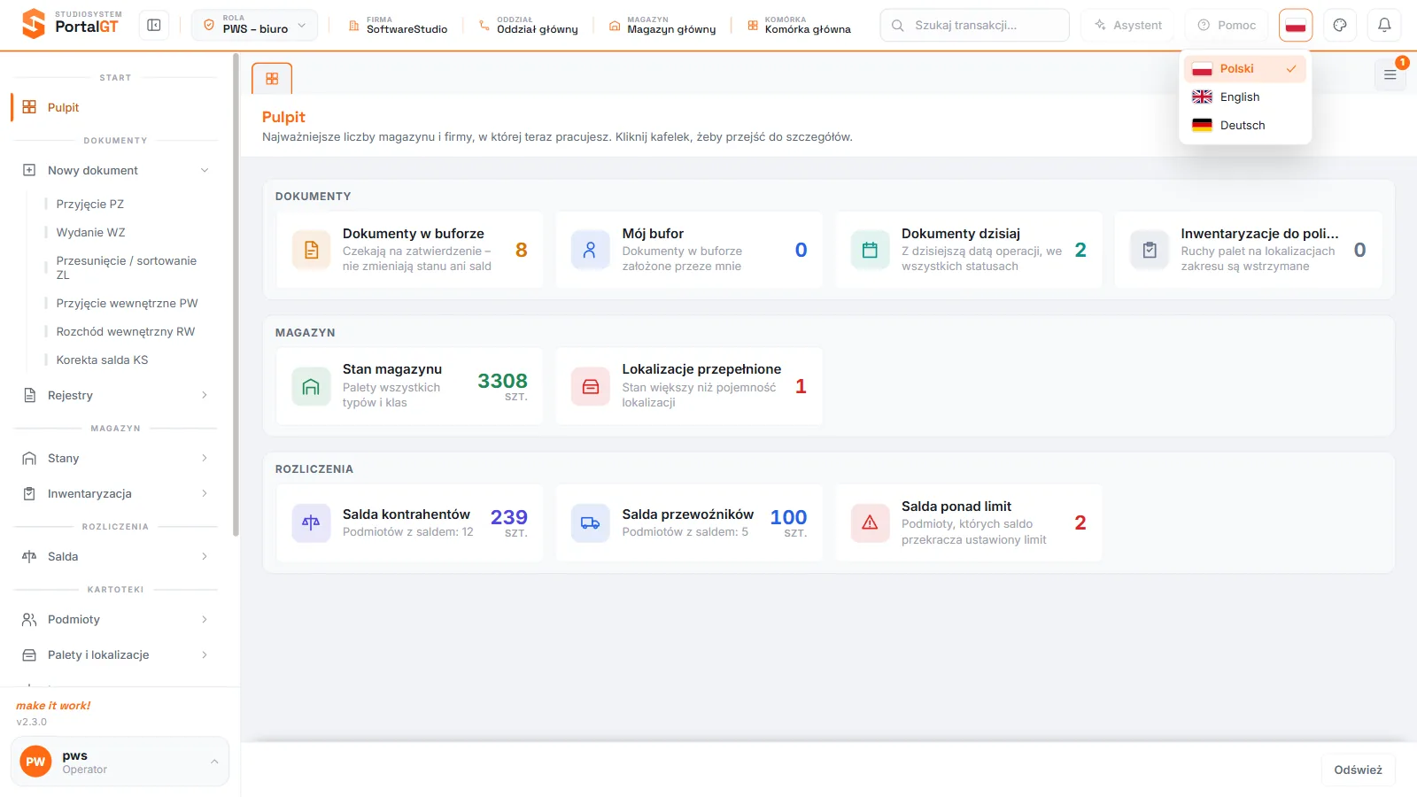The image size is (1417, 797).
Task: Click the Inwentaryzacje clipboard icon
Action: 1150,251
